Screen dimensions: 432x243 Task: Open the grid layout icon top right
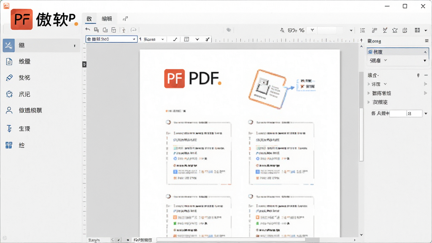pyautogui.click(x=417, y=30)
